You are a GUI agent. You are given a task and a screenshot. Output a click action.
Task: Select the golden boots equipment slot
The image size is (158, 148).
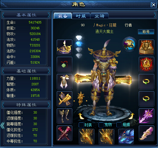pyautogui.click(x=65, y=116)
